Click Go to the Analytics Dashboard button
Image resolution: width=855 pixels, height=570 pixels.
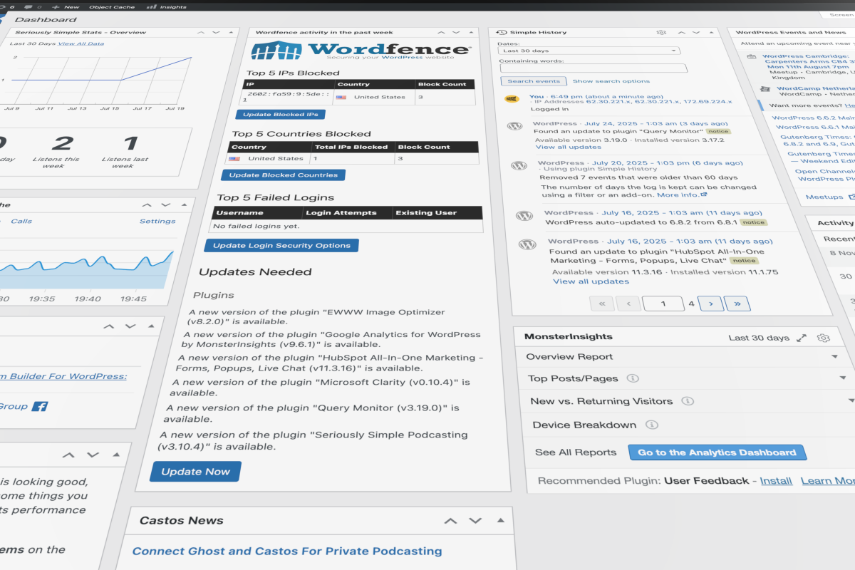click(x=716, y=453)
